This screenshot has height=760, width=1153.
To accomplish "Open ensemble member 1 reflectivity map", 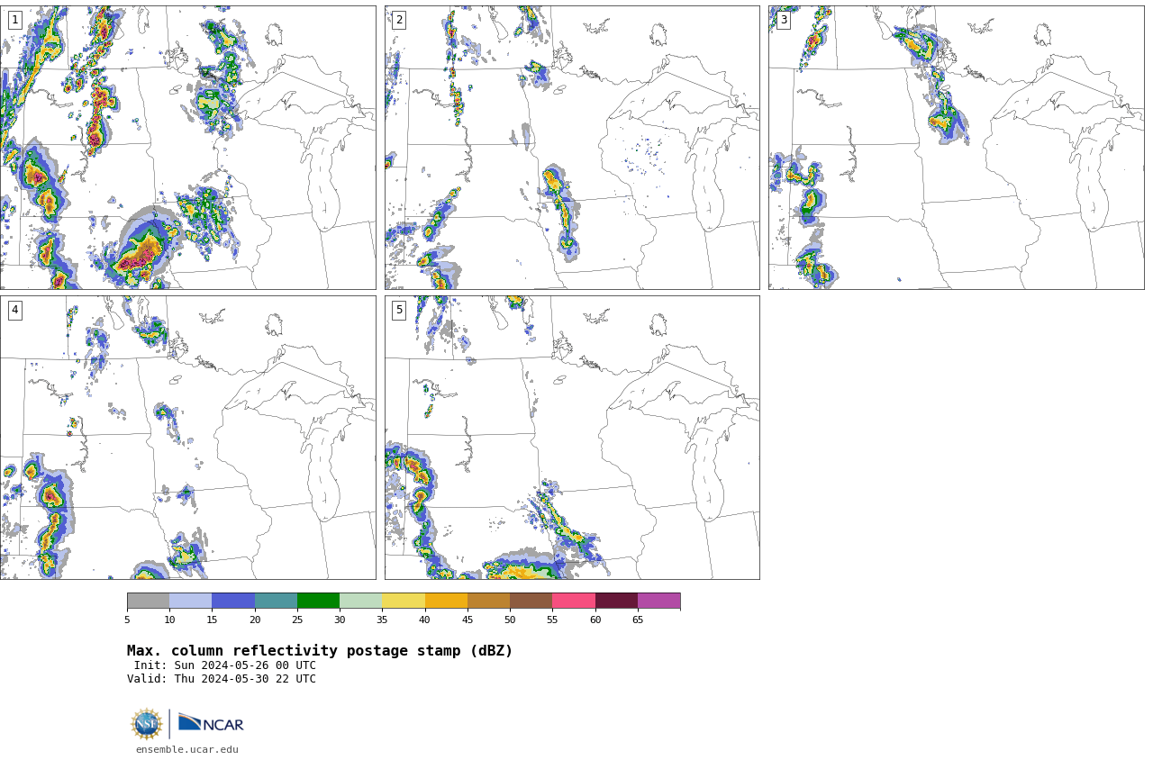I will click(187, 148).
